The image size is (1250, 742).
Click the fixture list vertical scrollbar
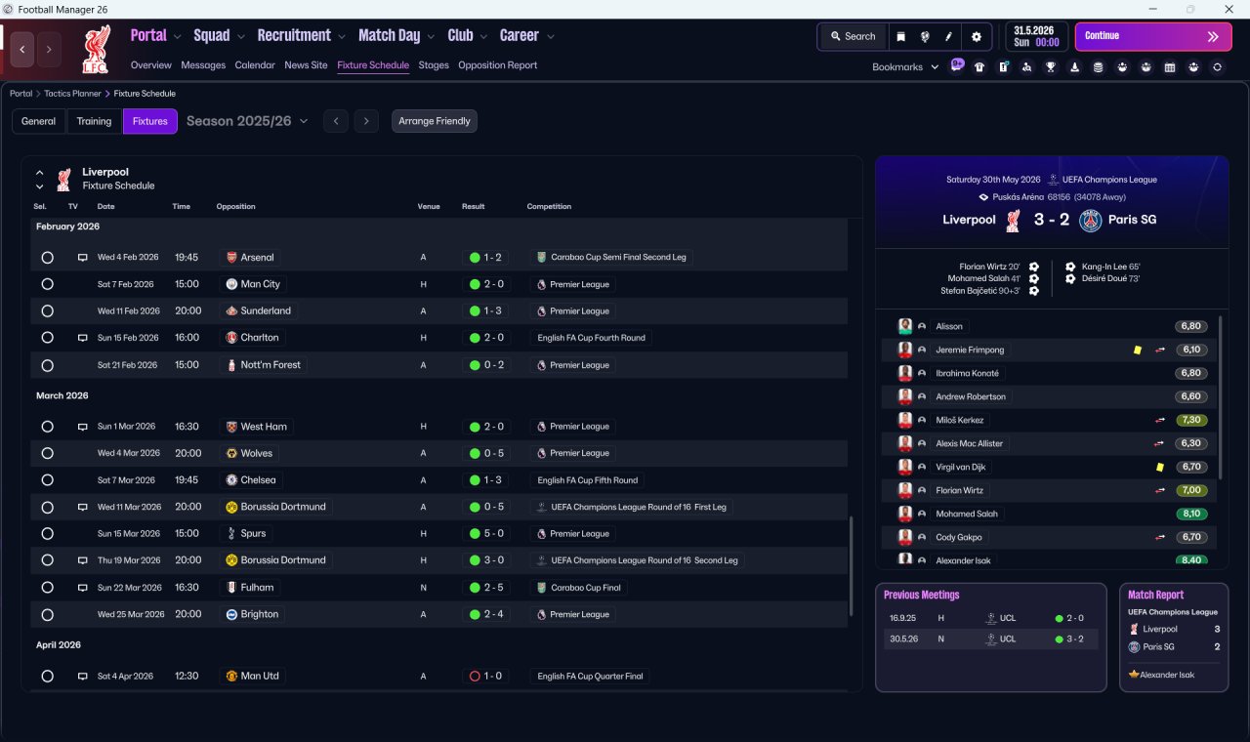[x=853, y=568]
